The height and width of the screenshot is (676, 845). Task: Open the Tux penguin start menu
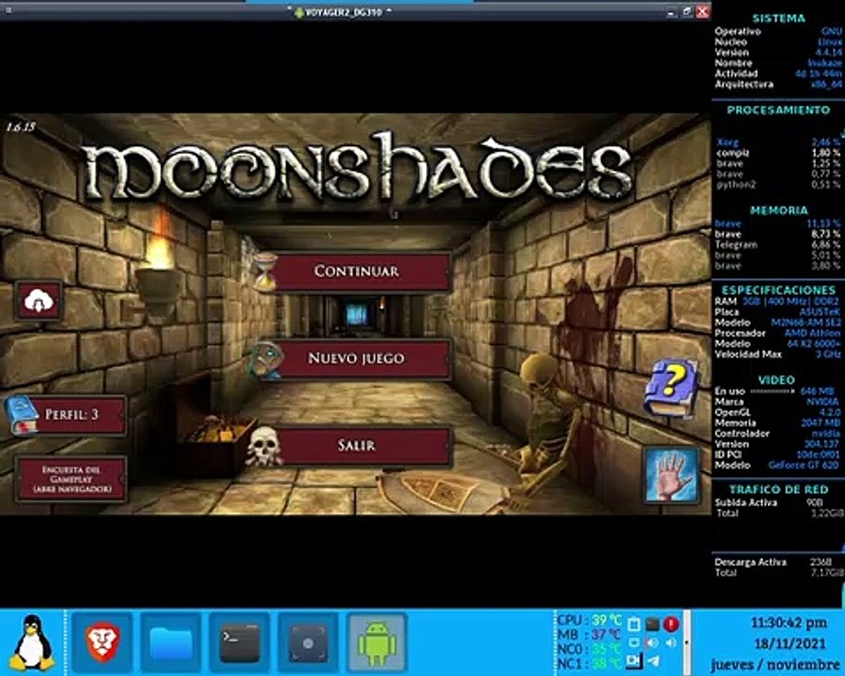32,642
